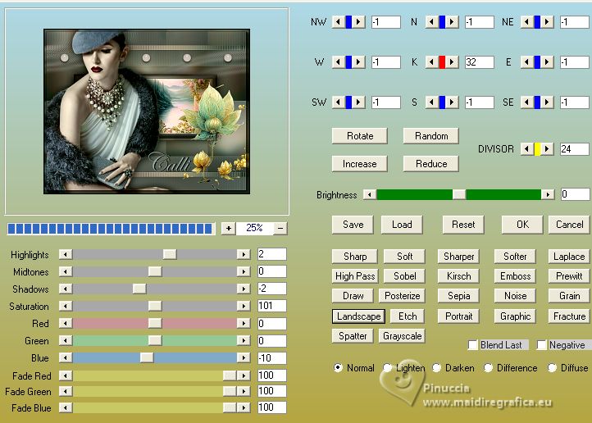Viewport: 592px width, 423px height.
Task: Click the K left arrow stepper
Action: pyautogui.click(x=431, y=61)
